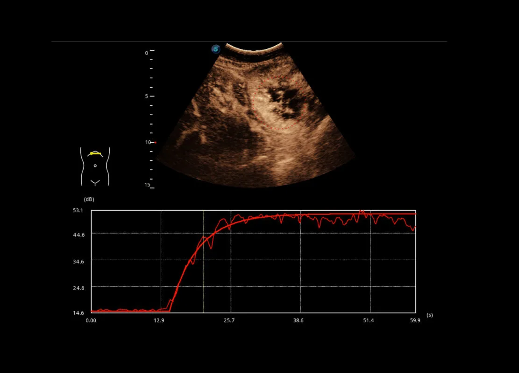This screenshot has width=519, height=373.
Task: Click the 59.9 seconds end time label
Action: [415, 320]
